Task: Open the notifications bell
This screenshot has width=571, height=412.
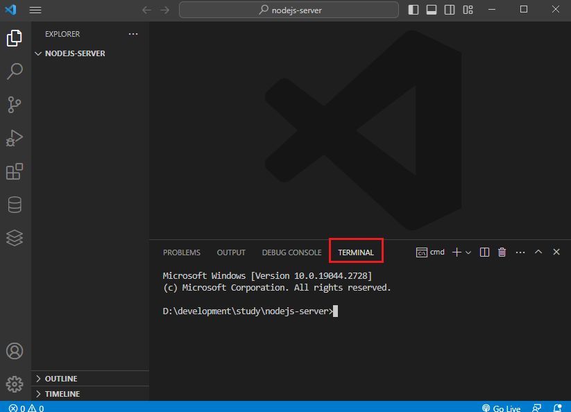Action: point(558,409)
